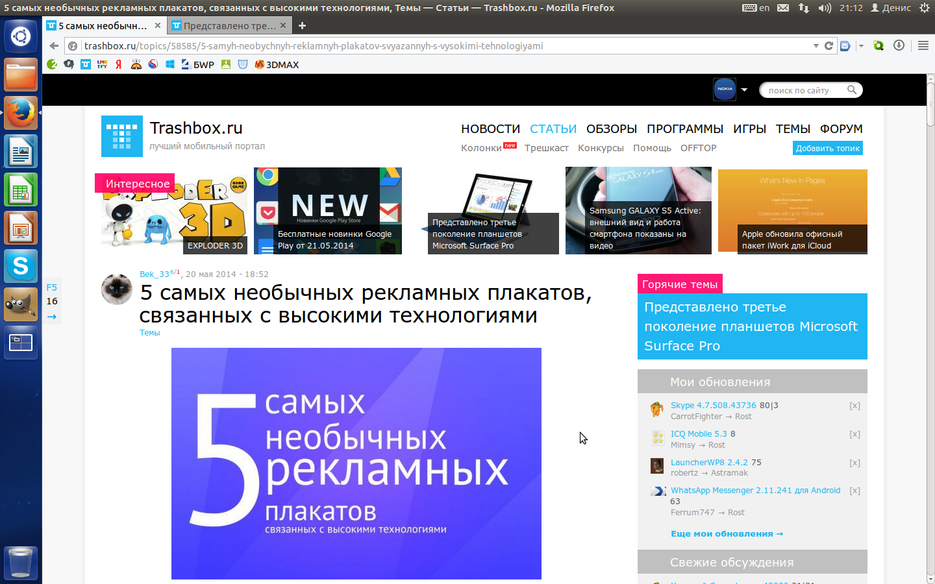935x584 pixels.
Task: Open the workspace switcher in launcher
Action: [21, 343]
